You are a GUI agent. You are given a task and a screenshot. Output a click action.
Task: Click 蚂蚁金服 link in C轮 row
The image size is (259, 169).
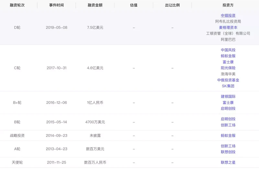[x=228, y=56]
